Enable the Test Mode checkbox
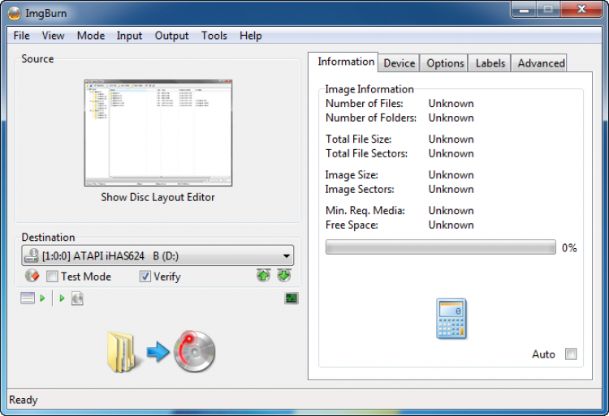609x416 pixels. click(x=53, y=277)
